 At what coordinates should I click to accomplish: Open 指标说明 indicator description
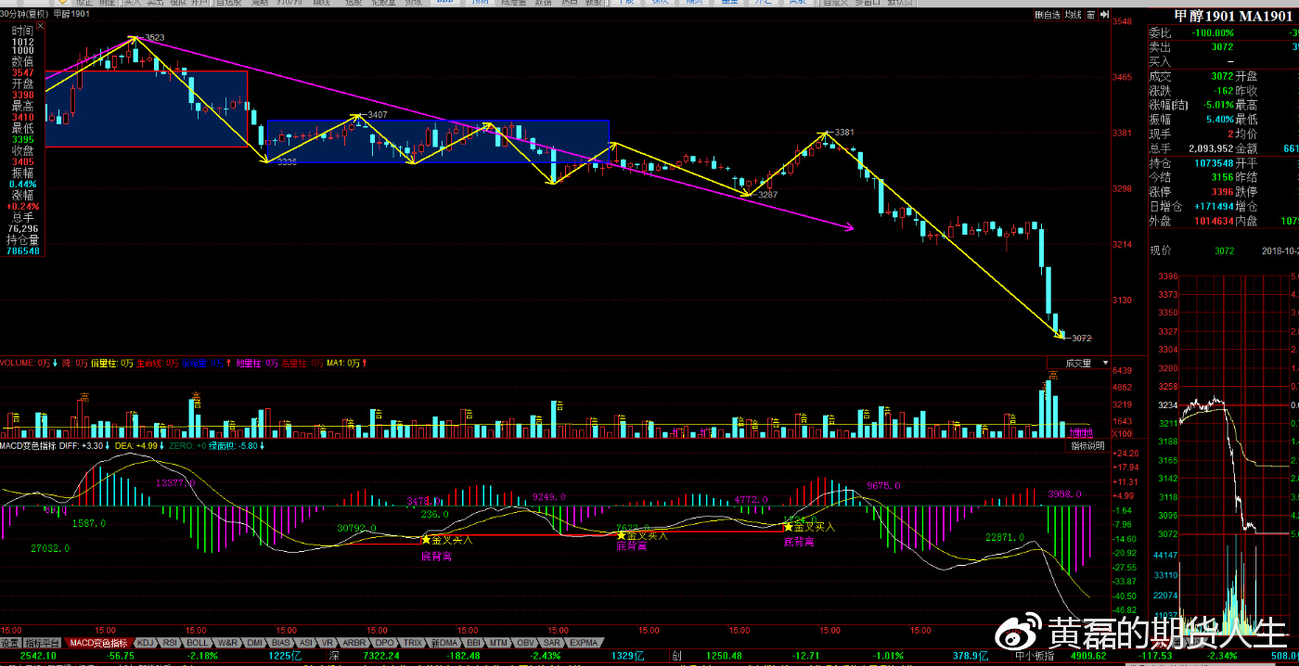click(x=1087, y=446)
